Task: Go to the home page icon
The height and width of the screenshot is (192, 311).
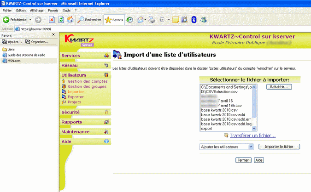Action: [x=70, y=20]
